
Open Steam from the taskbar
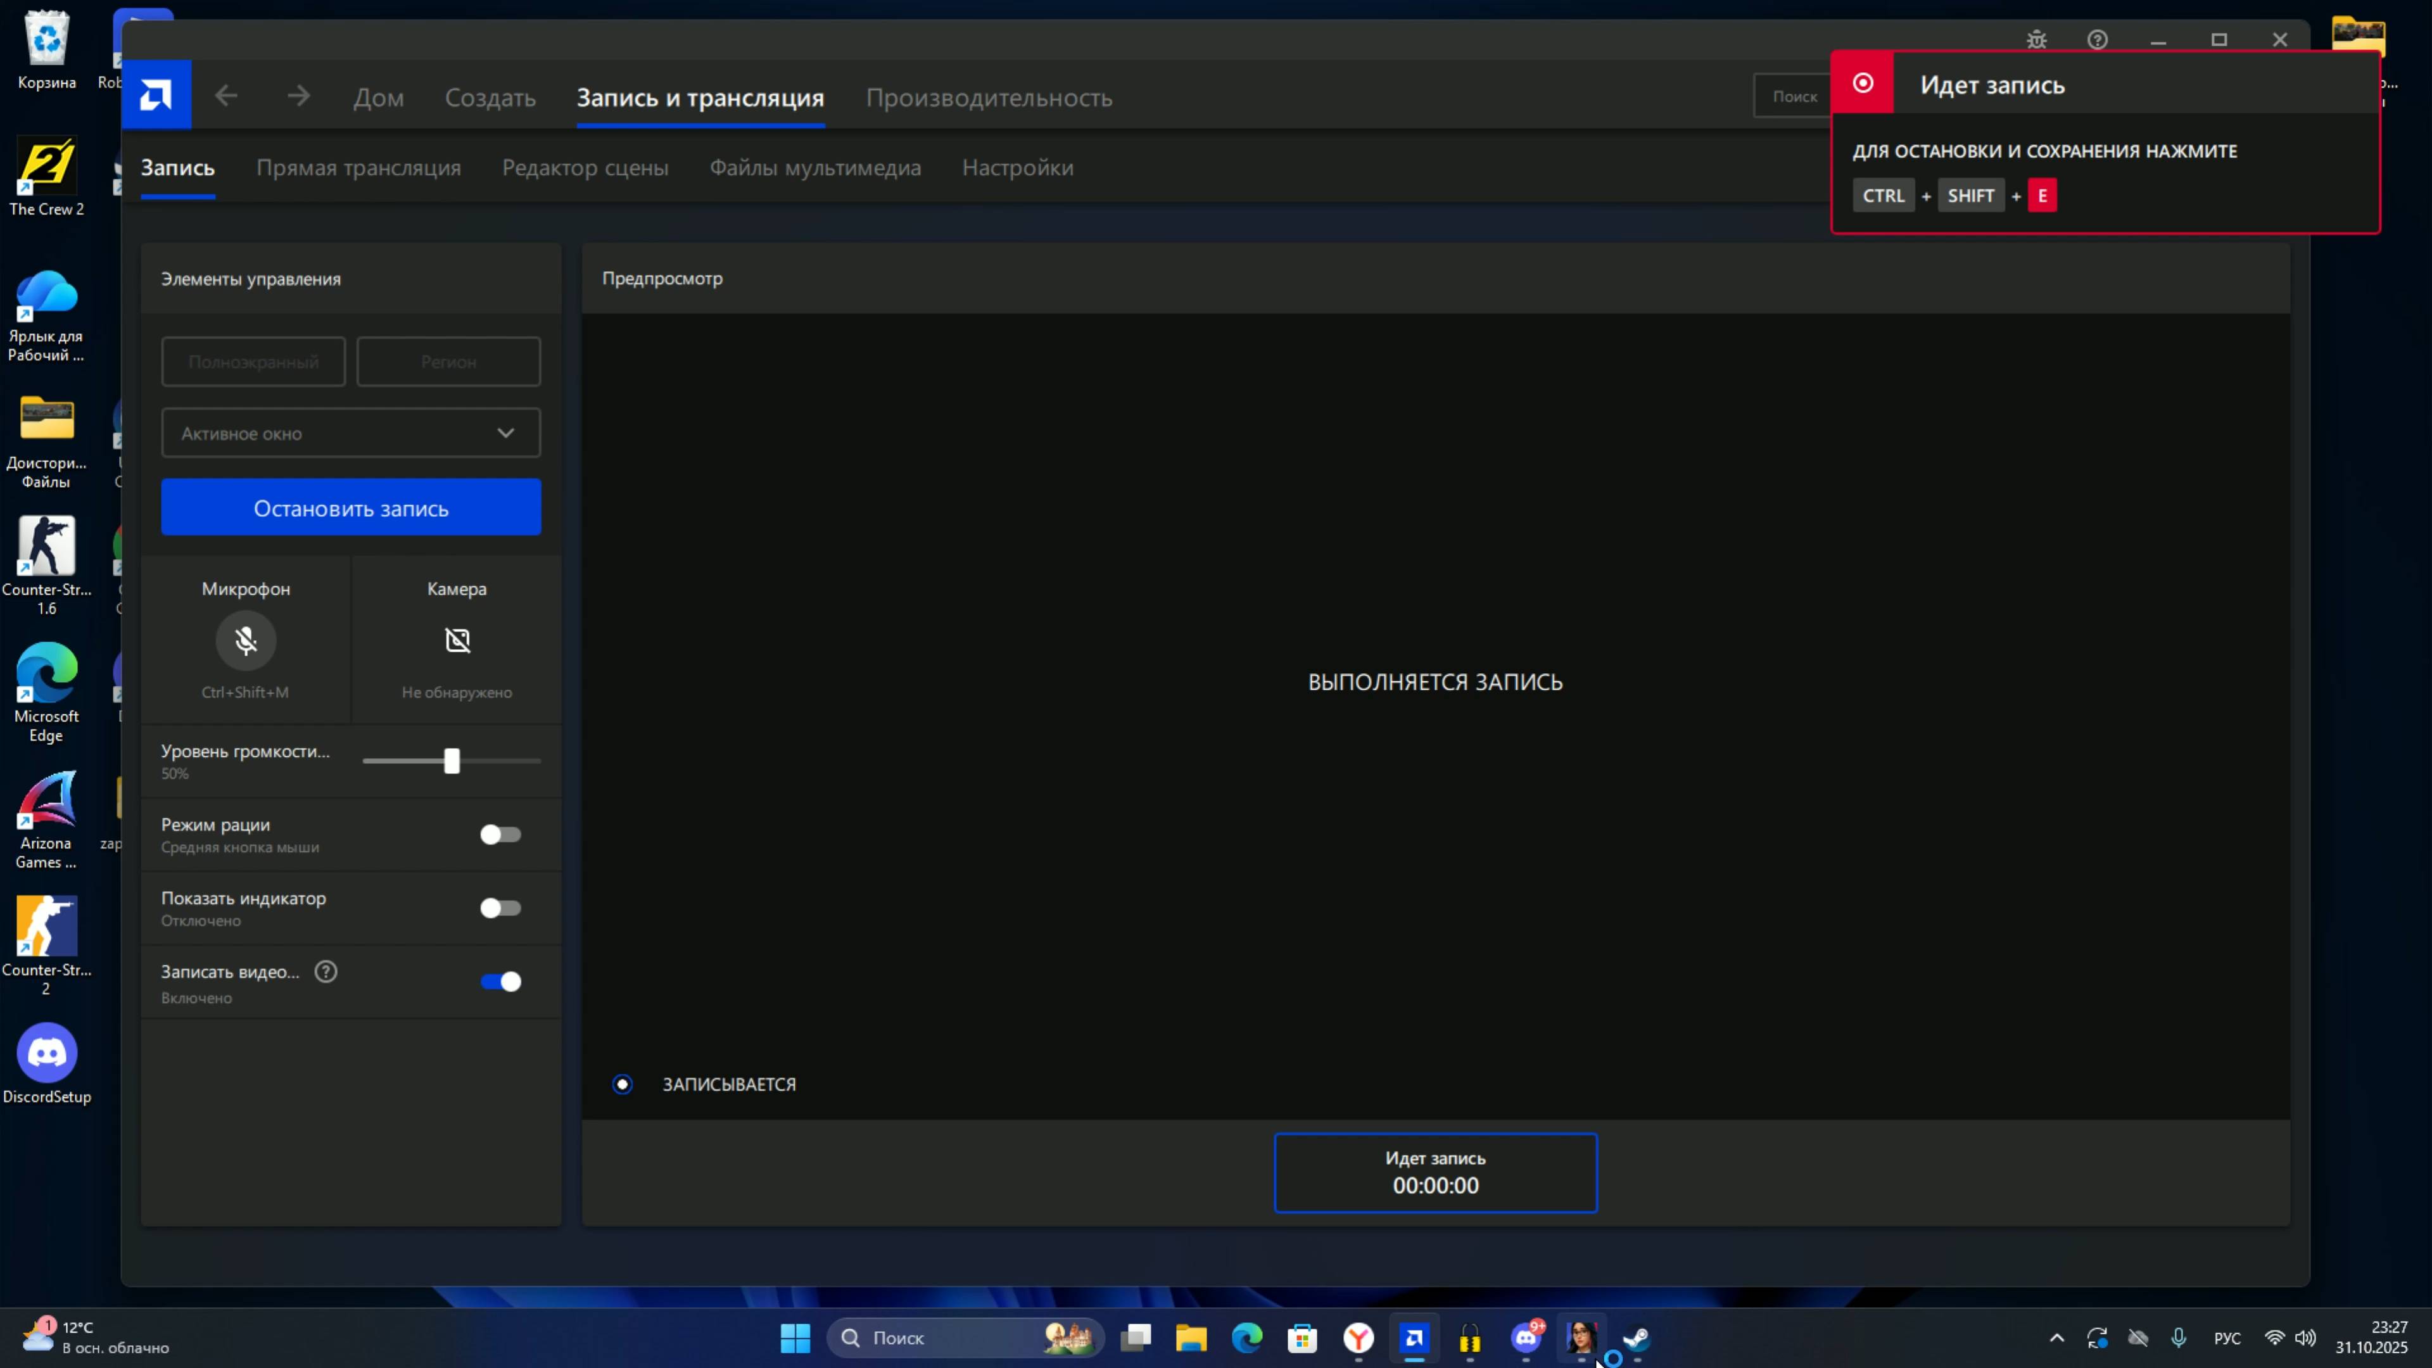pos(1636,1338)
